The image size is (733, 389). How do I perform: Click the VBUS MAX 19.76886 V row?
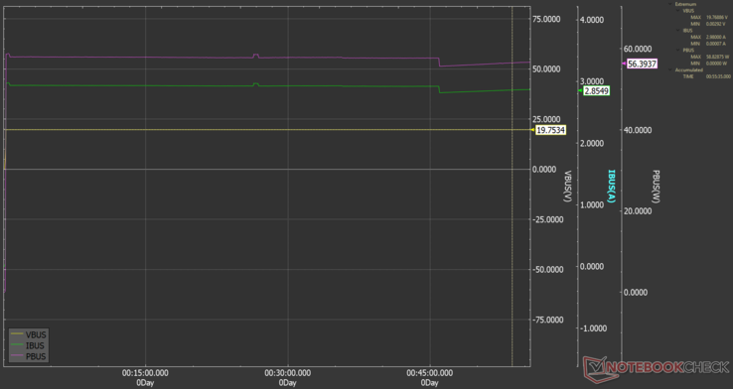click(709, 17)
